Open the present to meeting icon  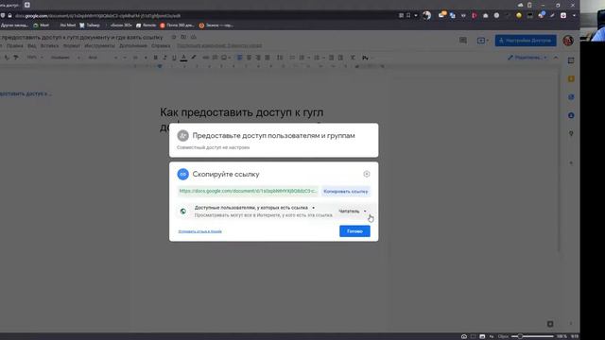tap(483, 41)
